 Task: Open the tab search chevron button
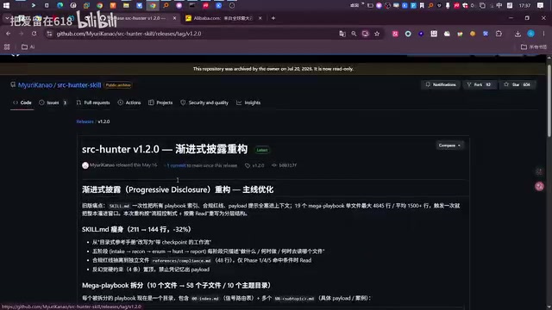click(7, 18)
